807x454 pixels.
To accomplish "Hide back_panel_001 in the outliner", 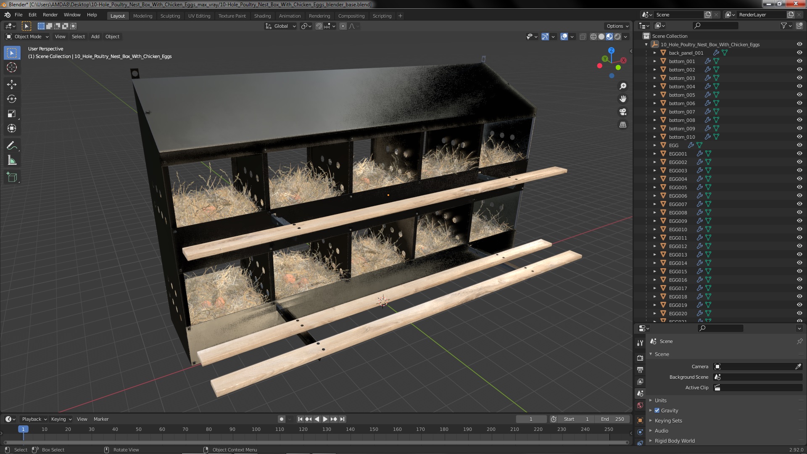I will tap(799, 53).
